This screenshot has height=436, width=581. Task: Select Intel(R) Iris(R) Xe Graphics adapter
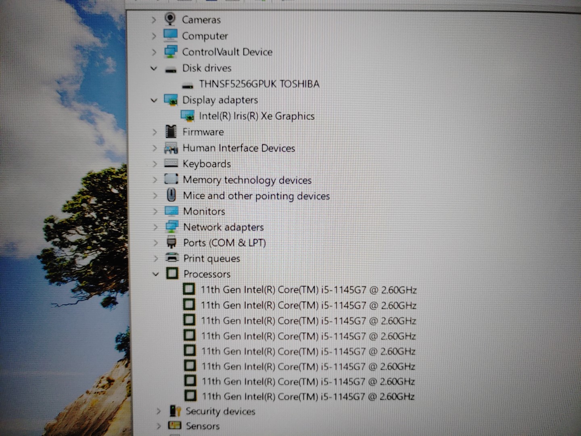pos(256,116)
